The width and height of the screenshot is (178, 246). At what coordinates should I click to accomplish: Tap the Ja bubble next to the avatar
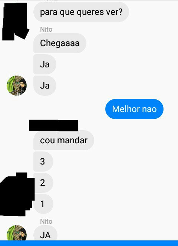(45, 86)
